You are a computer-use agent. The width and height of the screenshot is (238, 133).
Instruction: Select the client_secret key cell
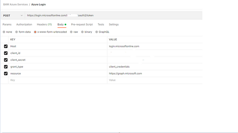pos(58,60)
